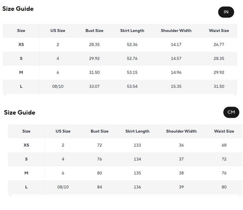Toggle the IN unit button

pyautogui.click(x=226, y=12)
